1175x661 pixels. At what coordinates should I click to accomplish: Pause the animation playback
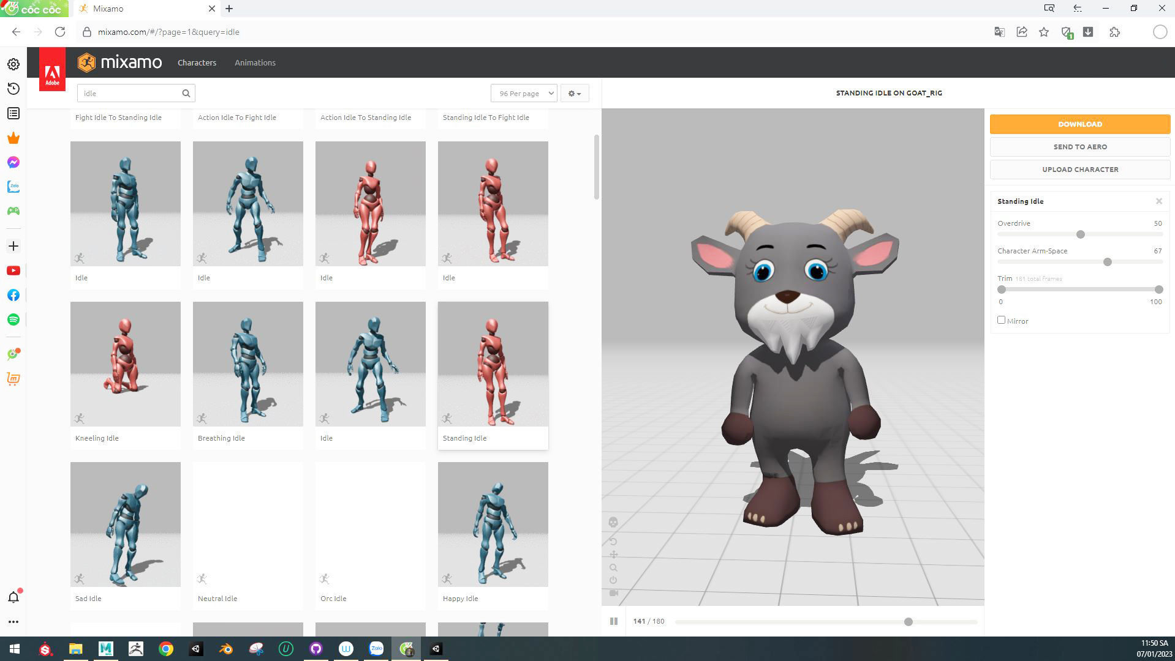coord(613,621)
